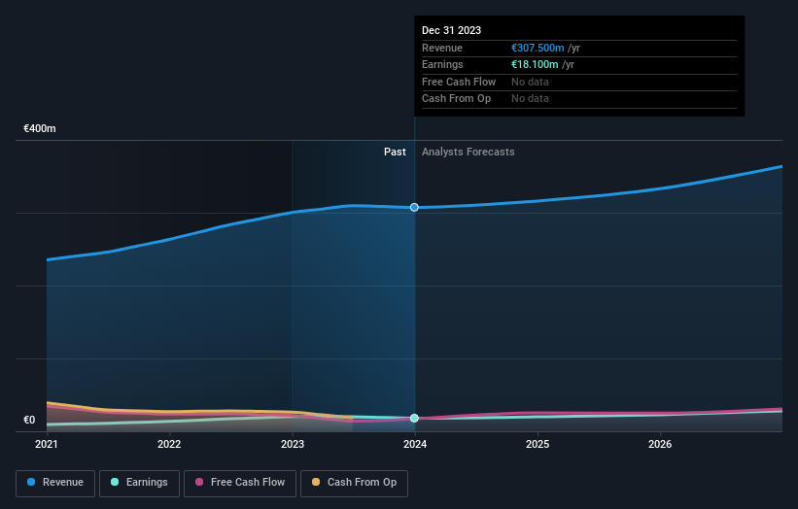Click the Earnings data point marker at 2024
The image size is (798, 509).
pos(414,418)
